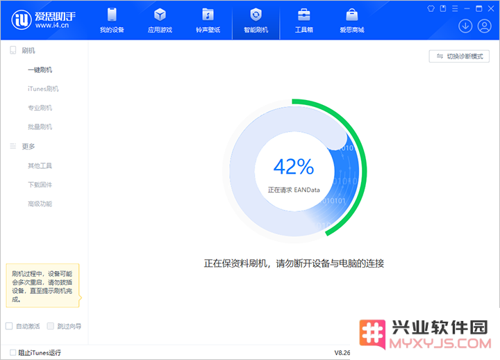Open 其他工具 in the sidebar
This screenshot has width=500, height=360.
click(x=40, y=165)
